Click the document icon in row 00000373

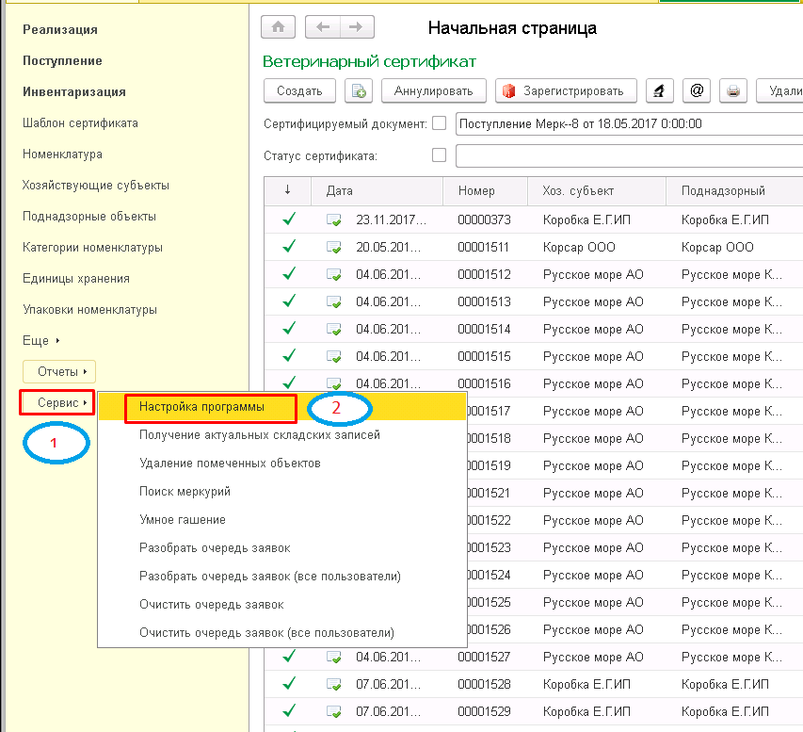pos(334,220)
